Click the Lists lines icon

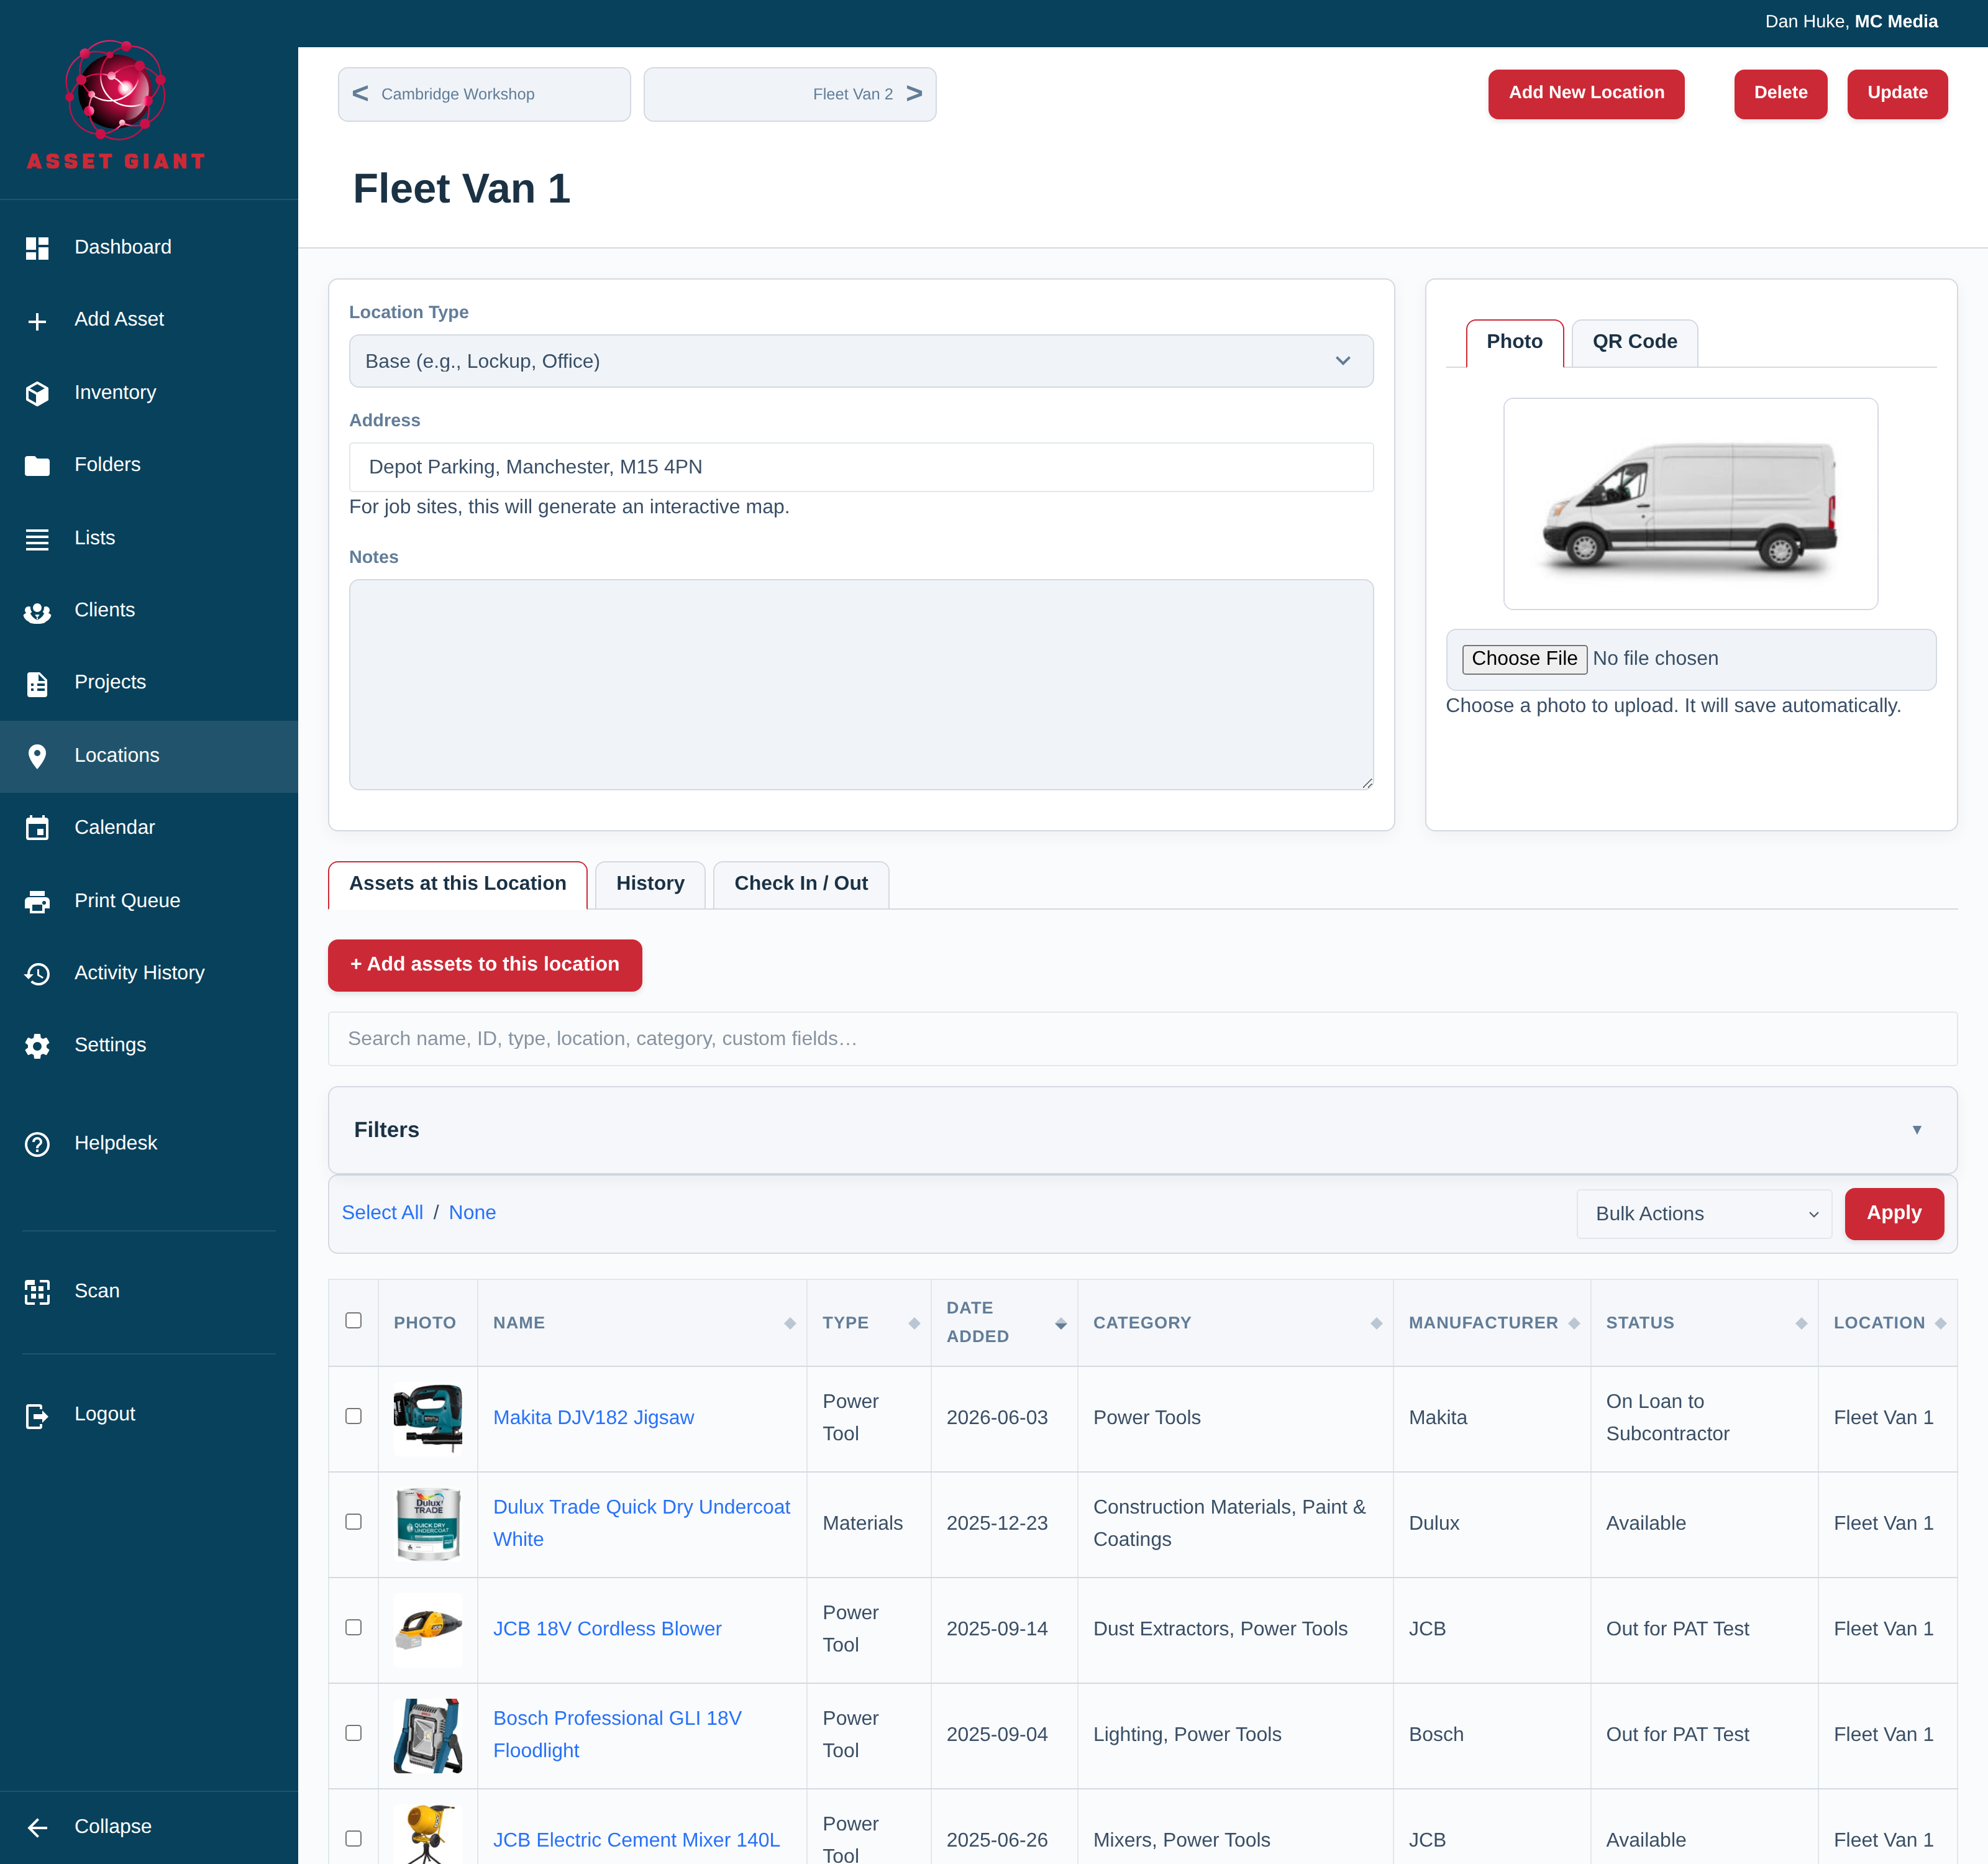[x=37, y=539]
